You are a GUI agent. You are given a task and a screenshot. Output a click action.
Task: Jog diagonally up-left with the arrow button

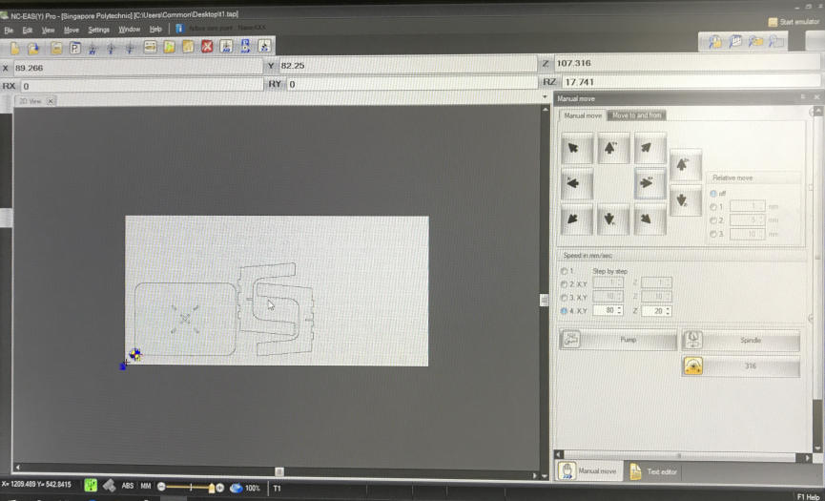coord(577,148)
